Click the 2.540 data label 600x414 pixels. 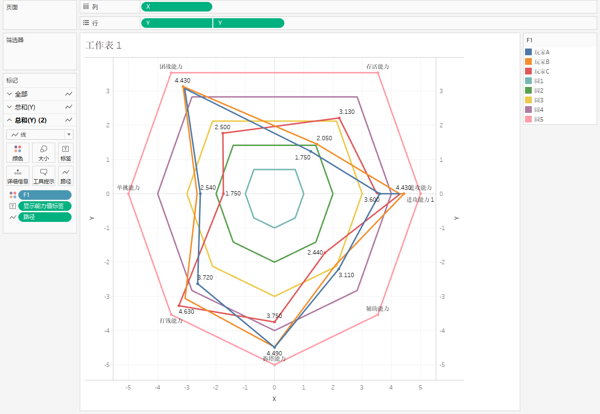pos(208,188)
